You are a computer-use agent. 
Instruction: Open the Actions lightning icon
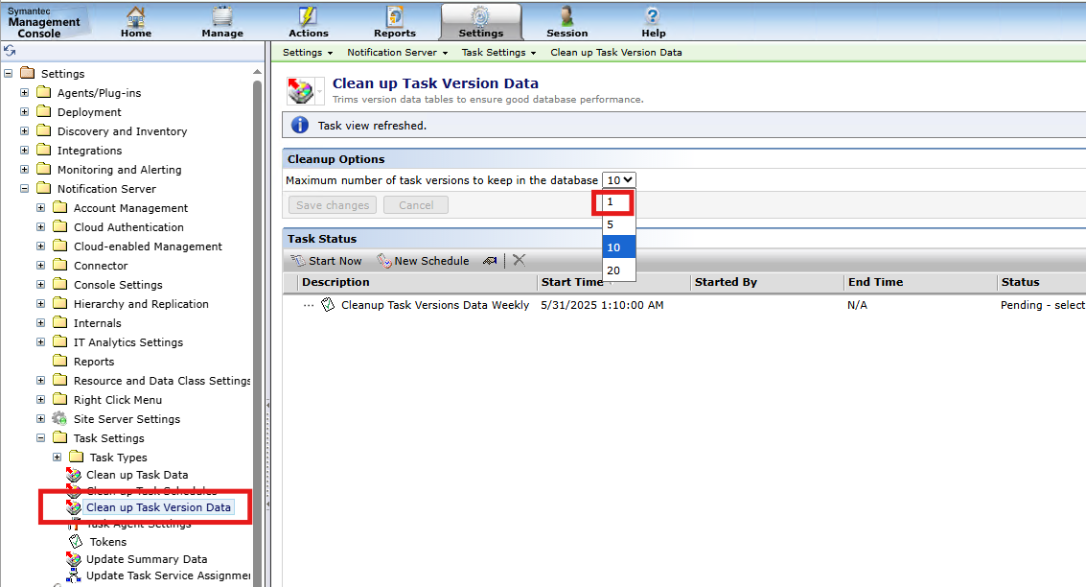point(308,16)
